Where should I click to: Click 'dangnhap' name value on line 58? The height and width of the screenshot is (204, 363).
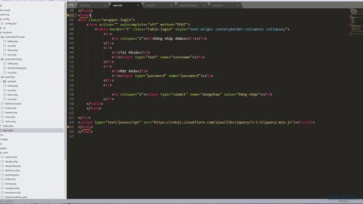tap(211, 95)
